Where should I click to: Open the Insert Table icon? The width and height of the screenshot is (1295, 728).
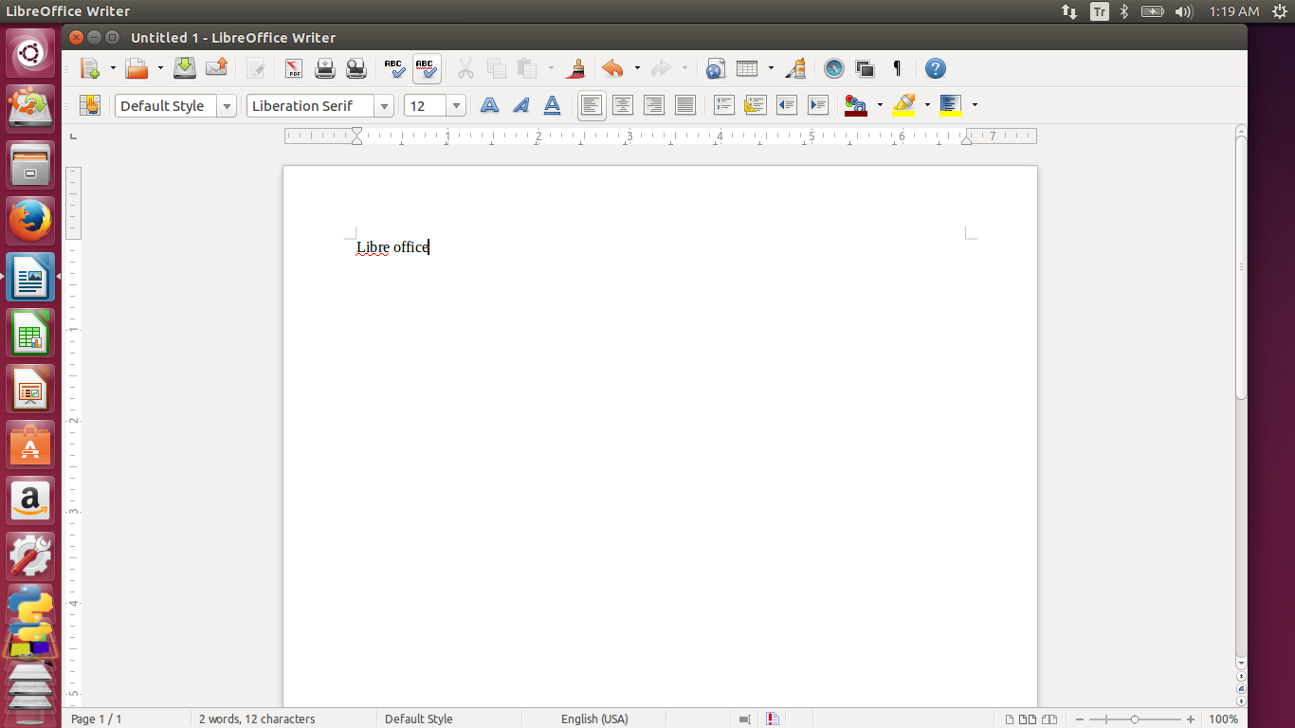point(748,68)
